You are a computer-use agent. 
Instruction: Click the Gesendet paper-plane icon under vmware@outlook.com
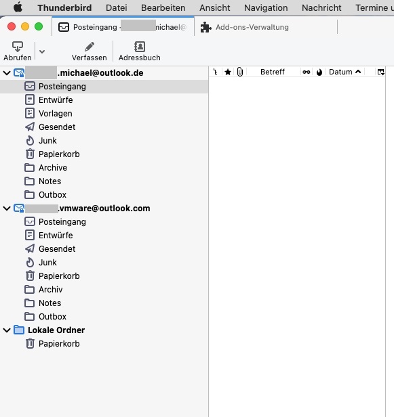click(x=30, y=248)
